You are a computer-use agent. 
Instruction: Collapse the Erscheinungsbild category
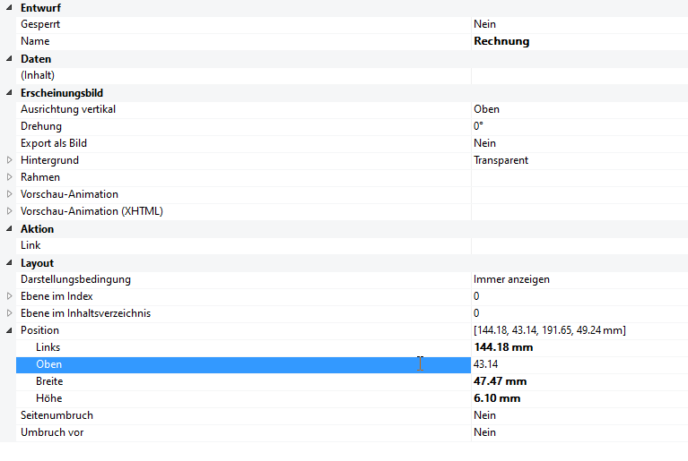click(x=10, y=92)
